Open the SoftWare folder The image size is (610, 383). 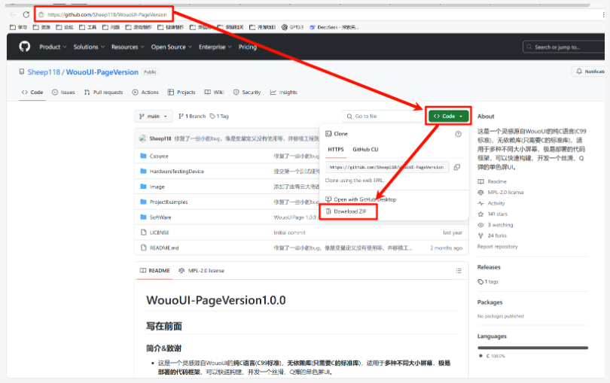pyautogui.click(x=160, y=217)
